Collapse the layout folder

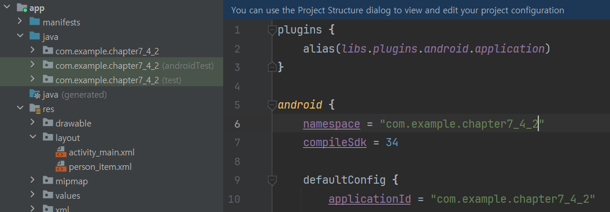(x=33, y=137)
